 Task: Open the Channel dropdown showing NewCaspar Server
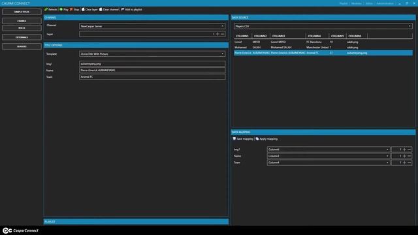coord(152,26)
